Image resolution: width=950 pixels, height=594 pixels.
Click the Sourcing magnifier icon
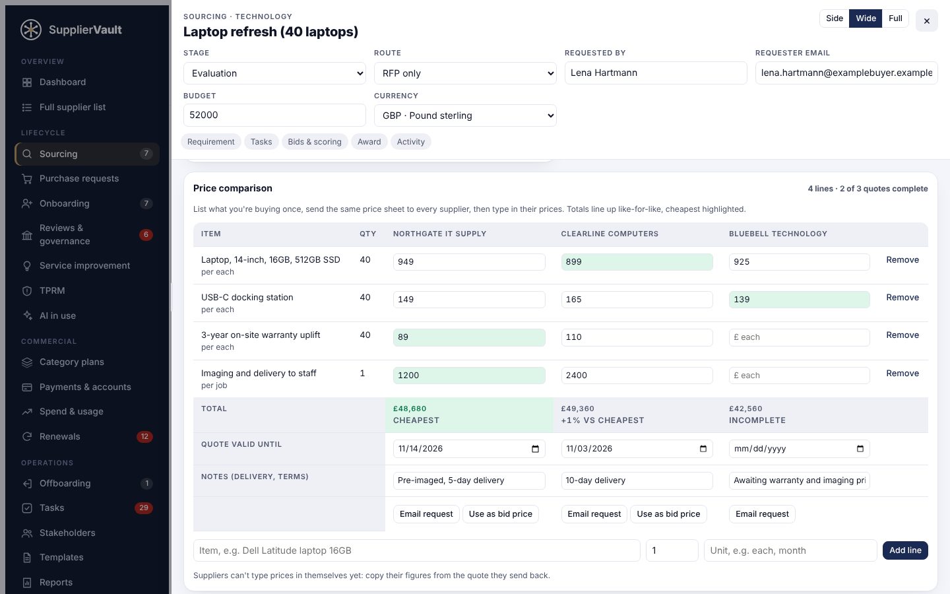[27, 154]
